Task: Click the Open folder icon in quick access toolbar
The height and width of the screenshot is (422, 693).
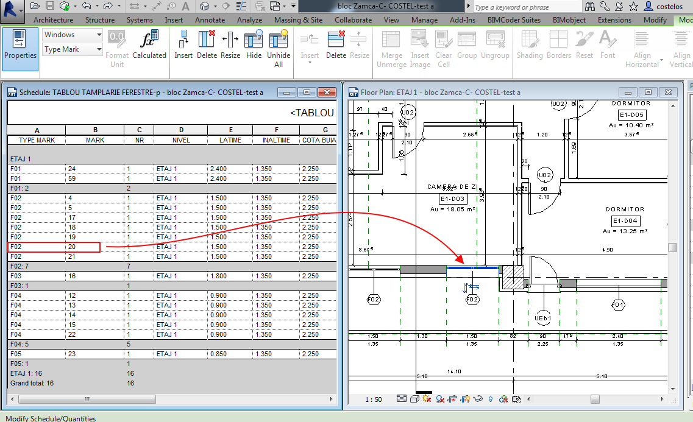Action: pyautogui.click(x=35, y=6)
